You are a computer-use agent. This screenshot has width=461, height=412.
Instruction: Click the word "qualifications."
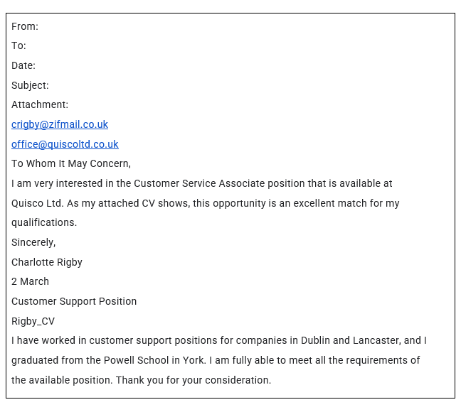pos(44,222)
